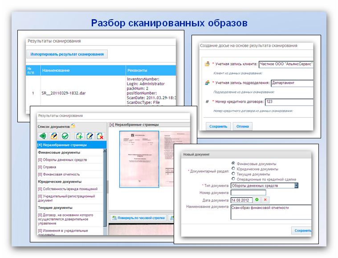Image resolution: width=338 pixels, height=258 pixels.
Task: Click Номер кредитного договора input field
Action: point(289,102)
